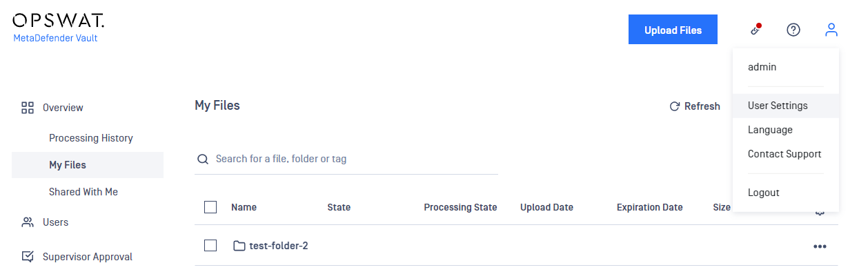Click the Supervisor Approval checkmark icon

[x=28, y=257]
